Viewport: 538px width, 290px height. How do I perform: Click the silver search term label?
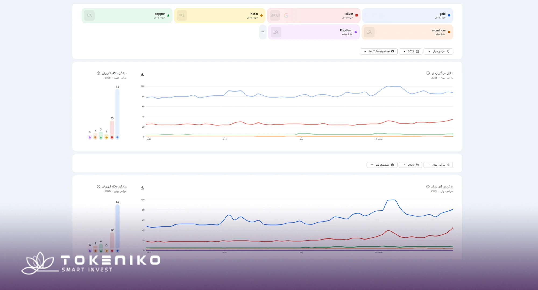[349, 14]
